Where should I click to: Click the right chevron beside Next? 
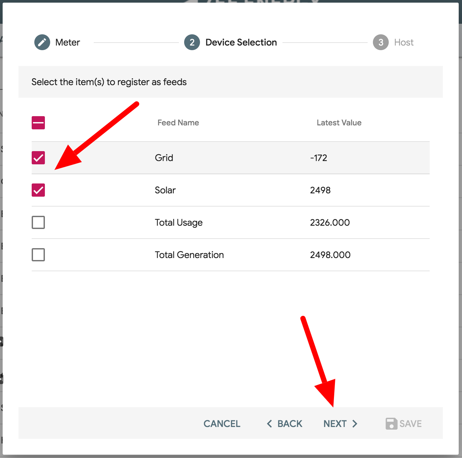pos(355,424)
